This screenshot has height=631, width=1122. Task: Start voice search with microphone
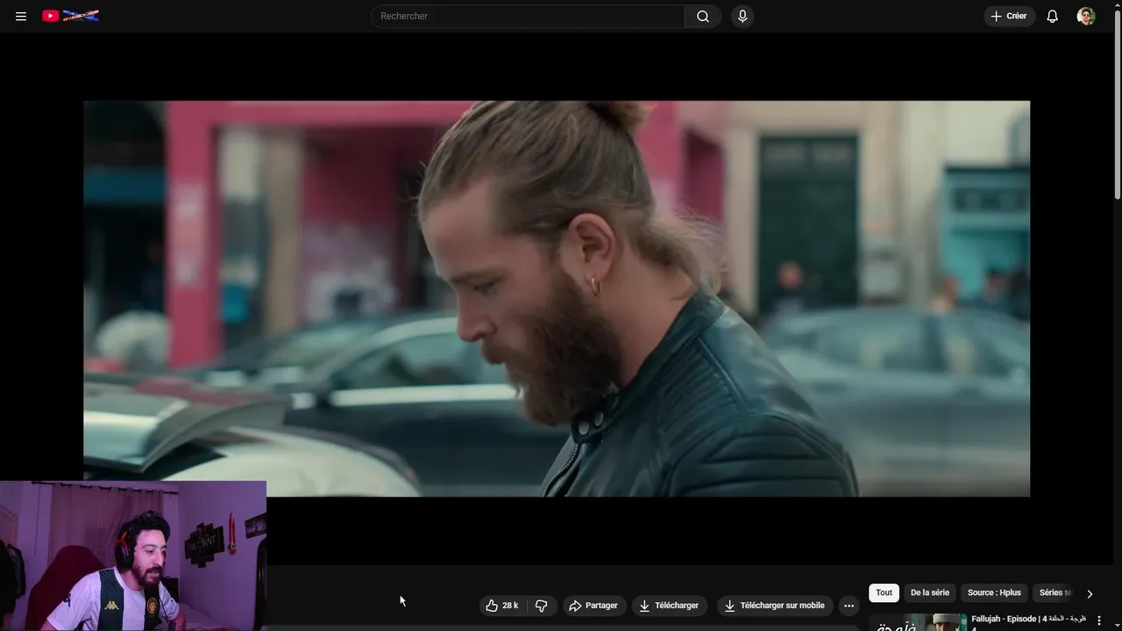(742, 16)
